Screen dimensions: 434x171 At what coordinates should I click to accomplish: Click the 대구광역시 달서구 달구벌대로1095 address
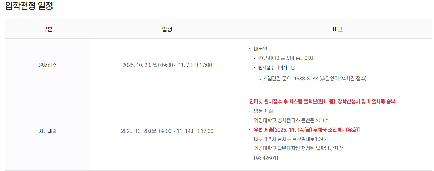point(290,139)
